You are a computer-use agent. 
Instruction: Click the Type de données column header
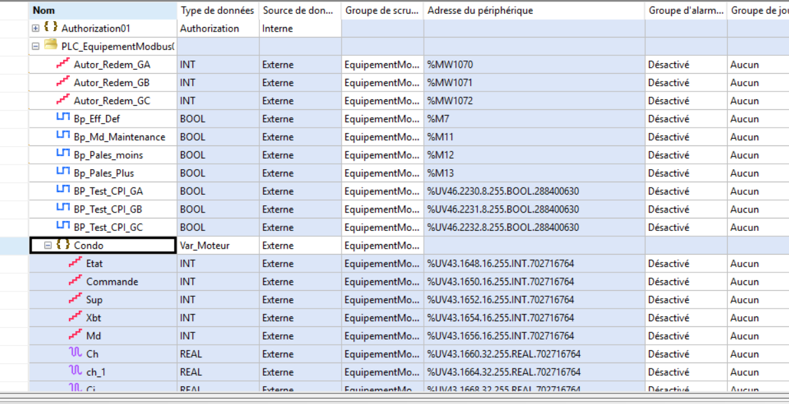[x=217, y=11]
